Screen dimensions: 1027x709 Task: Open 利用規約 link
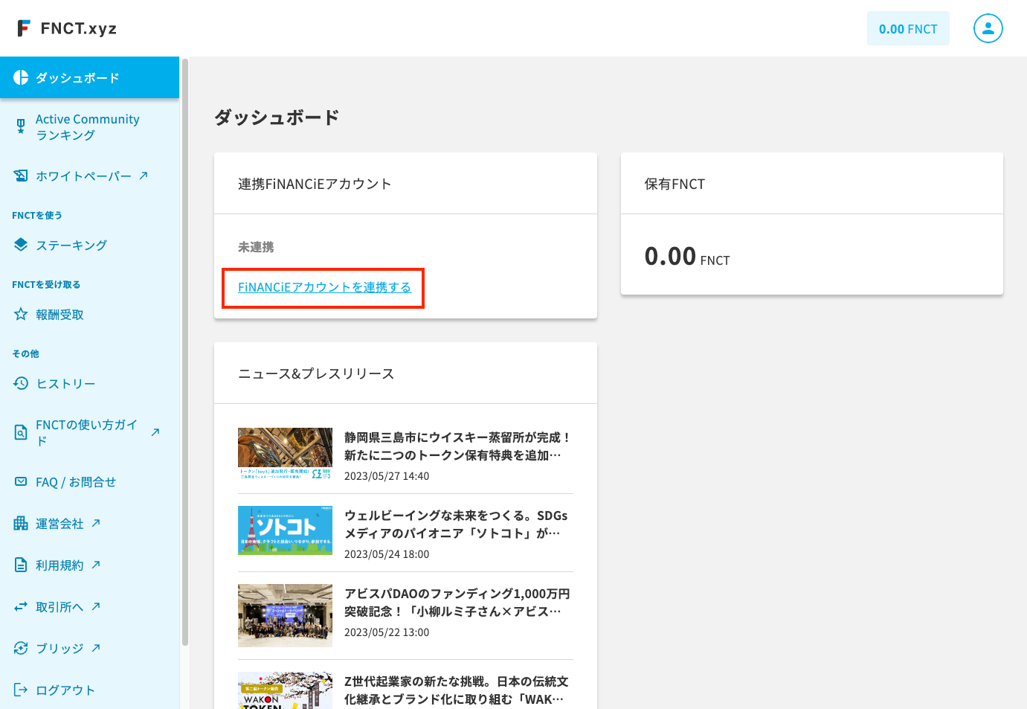(x=59, y=565)
